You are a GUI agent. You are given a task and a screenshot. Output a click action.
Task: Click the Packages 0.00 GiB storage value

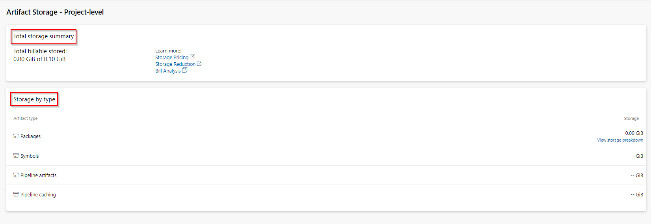634,133
